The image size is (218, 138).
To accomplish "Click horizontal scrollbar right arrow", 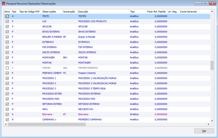I will [x=208, y=124].
